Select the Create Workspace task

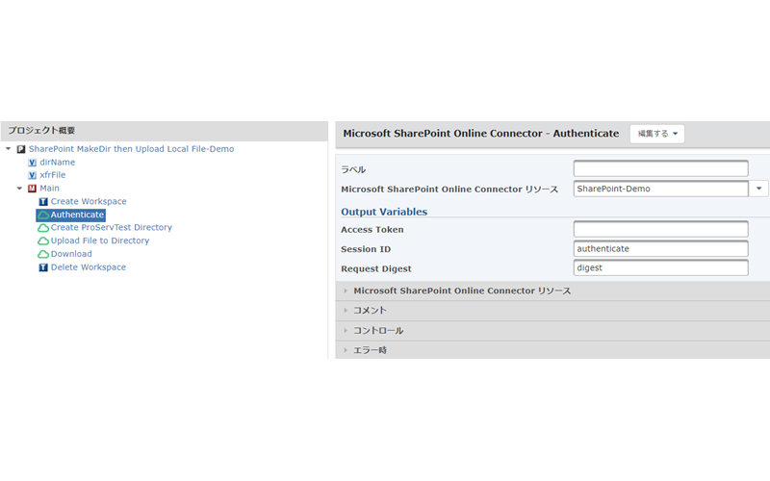89,201
